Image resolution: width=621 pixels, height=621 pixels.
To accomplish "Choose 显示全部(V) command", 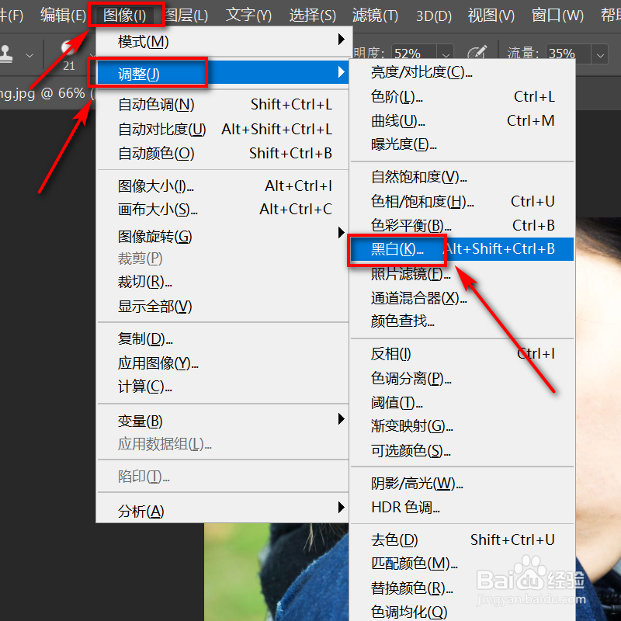I will pos(223,306).
